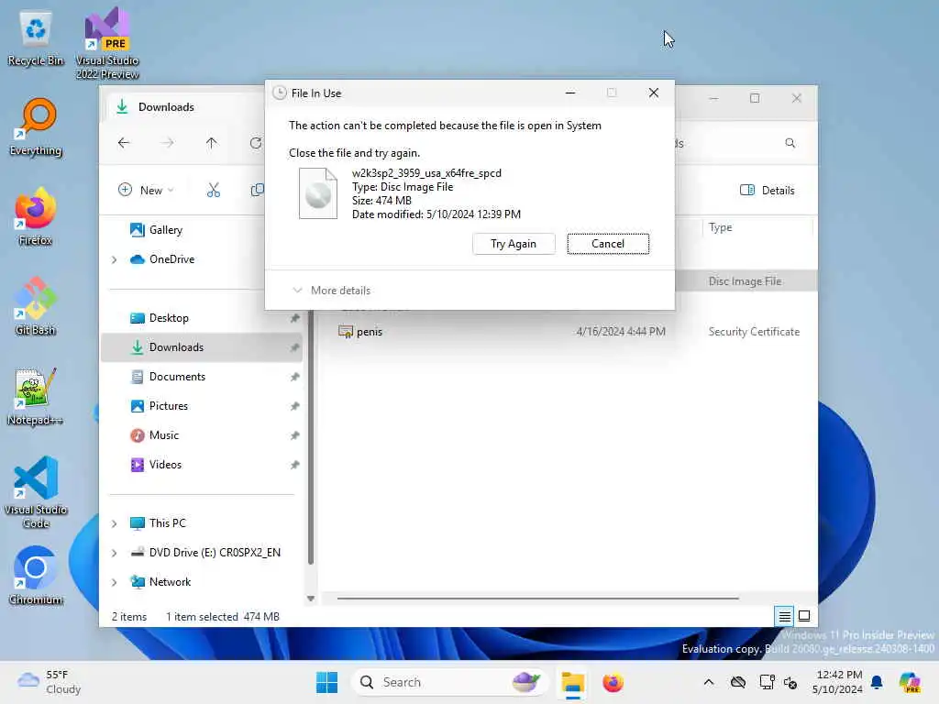This screenshot has height=704, width=939.
Task: Open the Copilot Preview tray icon
Action: (x=909, y=682)
